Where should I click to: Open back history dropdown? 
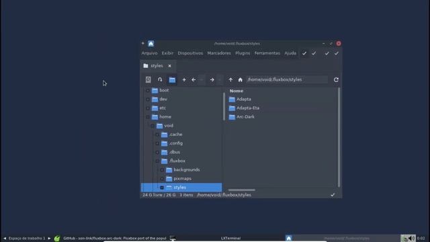pyautogui.click(x=202, y=80)
